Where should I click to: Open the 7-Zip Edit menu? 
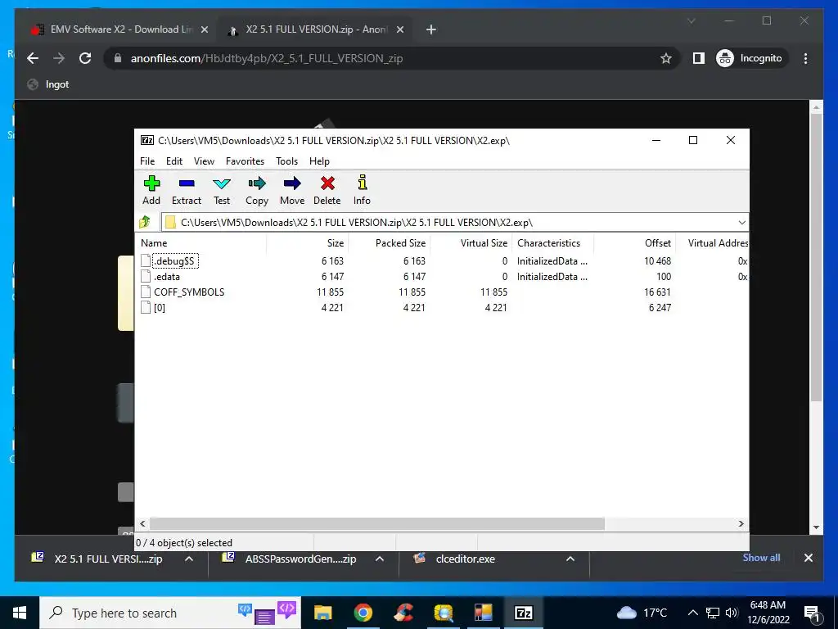click(174, 161)
